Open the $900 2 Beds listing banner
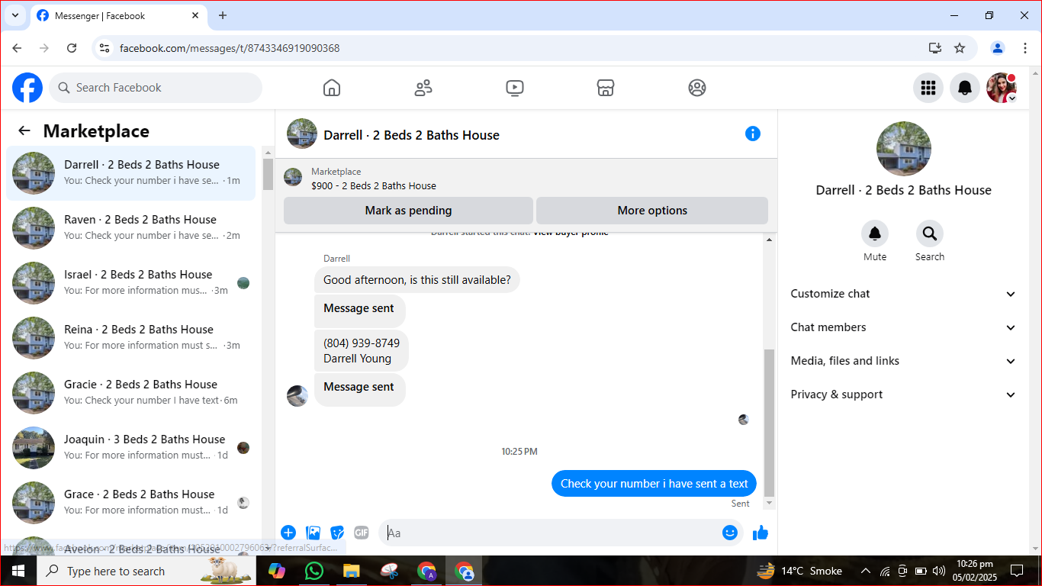 tap(526, 179)
